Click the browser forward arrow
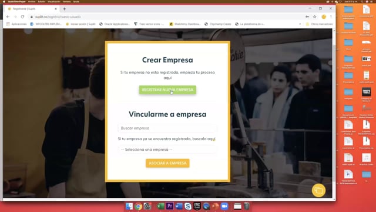This screenshot has width=376, height=212. [x=15, y=17]
